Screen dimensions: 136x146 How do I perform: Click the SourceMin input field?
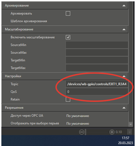(x=97, y=45)
